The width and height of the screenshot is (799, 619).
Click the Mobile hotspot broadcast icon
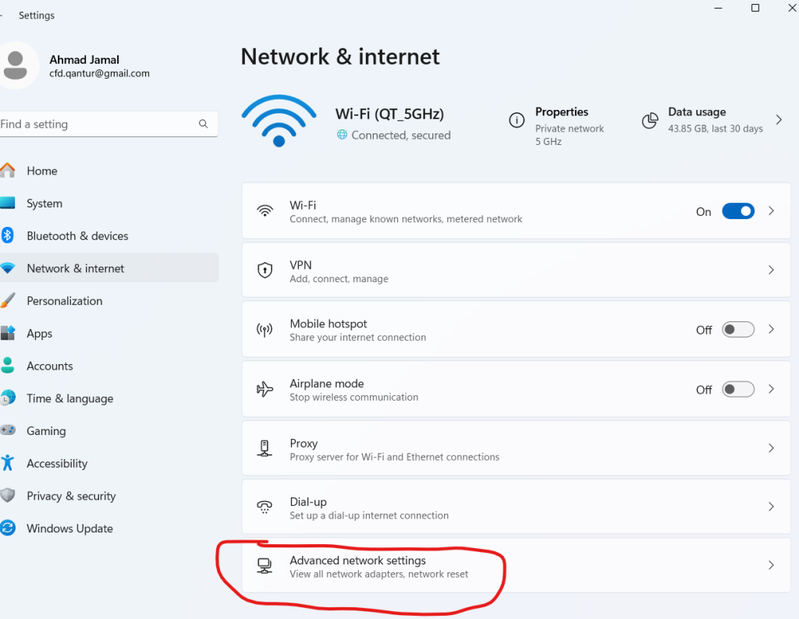click(x=265, y=330)
